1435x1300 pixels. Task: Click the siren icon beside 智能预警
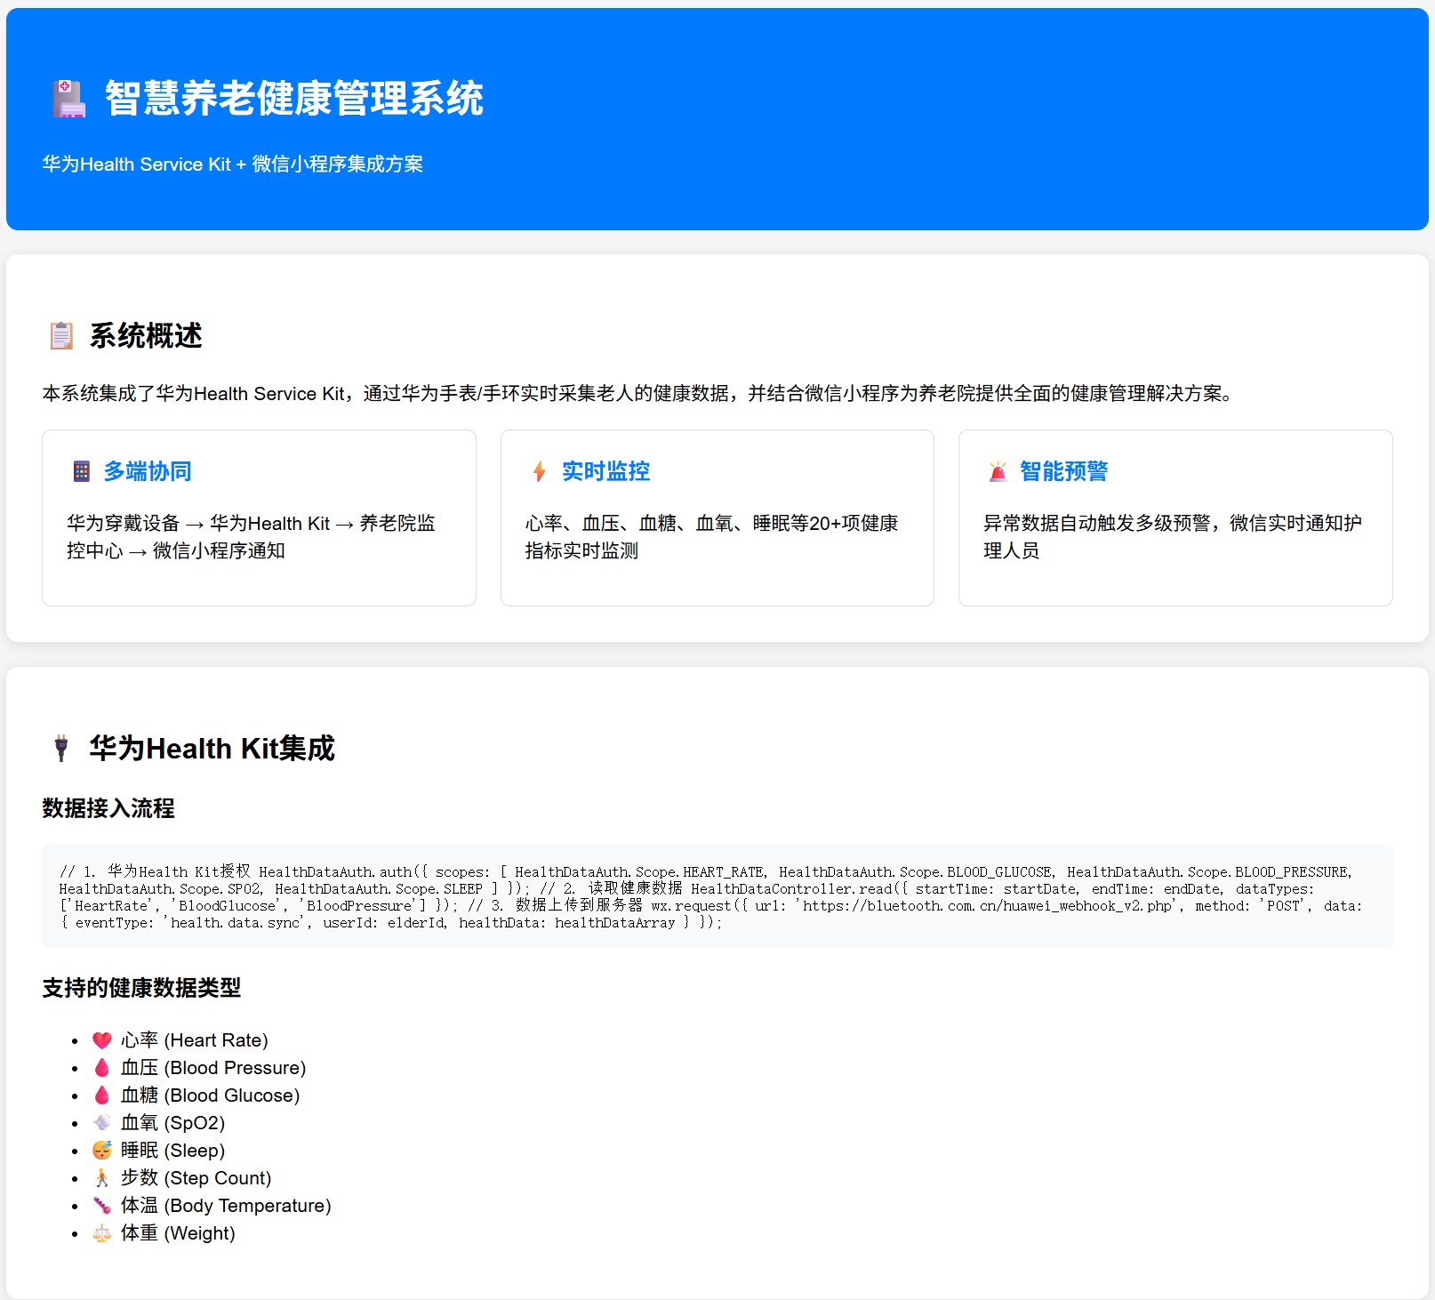[x=998, y=471]
